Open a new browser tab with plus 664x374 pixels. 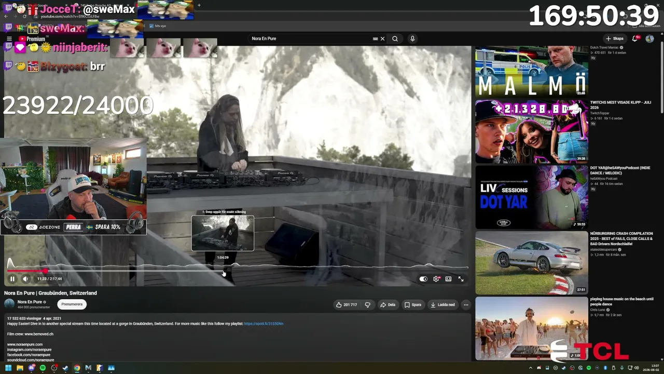coord(199,5)
